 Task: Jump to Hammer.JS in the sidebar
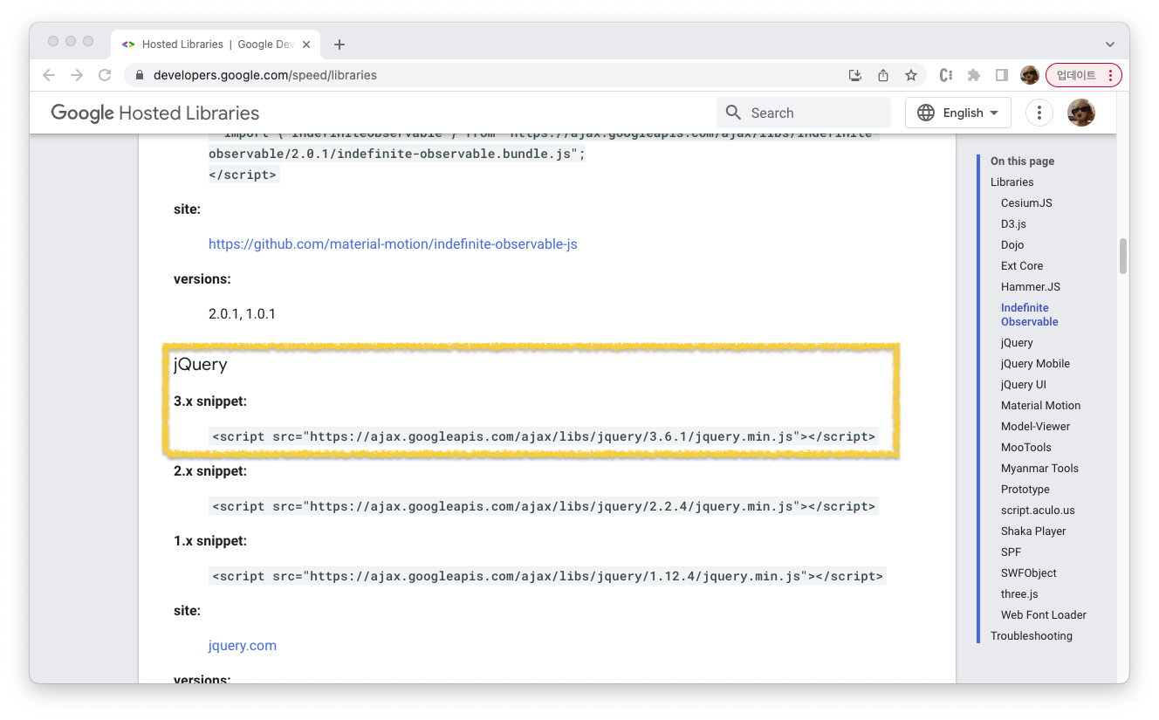coord(1031,287)
